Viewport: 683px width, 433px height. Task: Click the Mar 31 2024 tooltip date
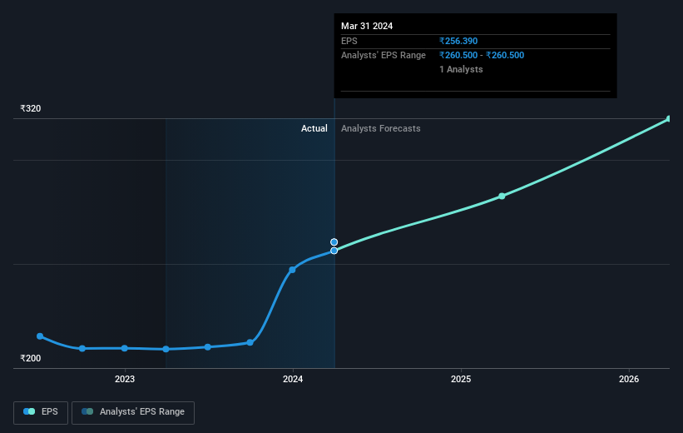[x=367, y=26]
